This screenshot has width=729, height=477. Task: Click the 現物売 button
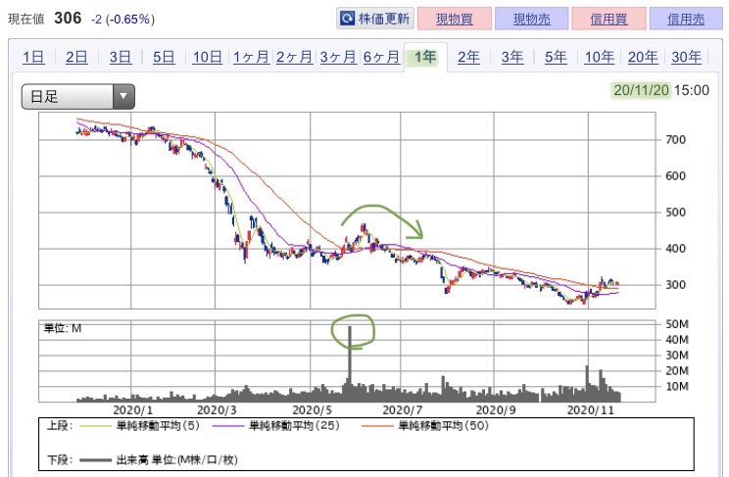coord(531,19)
